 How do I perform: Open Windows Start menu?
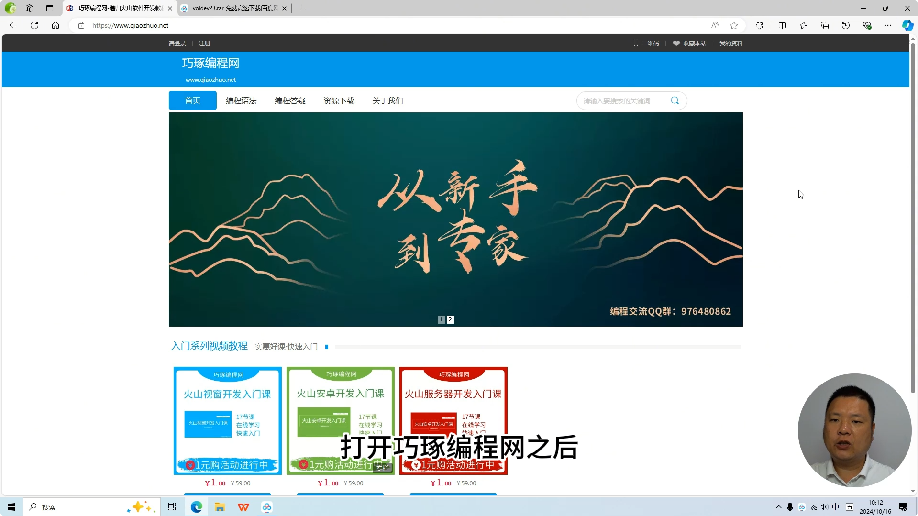coord(11,507)
